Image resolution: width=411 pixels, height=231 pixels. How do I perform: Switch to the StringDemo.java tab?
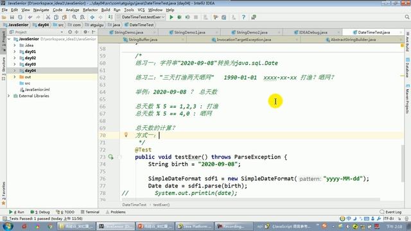point(128,32)
